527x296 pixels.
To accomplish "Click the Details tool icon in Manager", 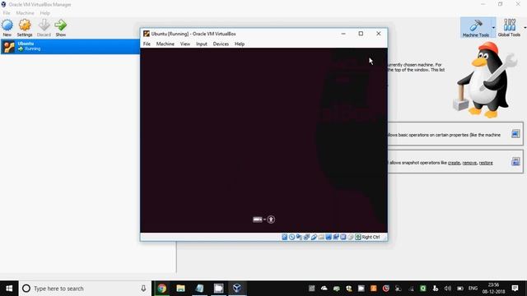I will click(x=515, y=134).
